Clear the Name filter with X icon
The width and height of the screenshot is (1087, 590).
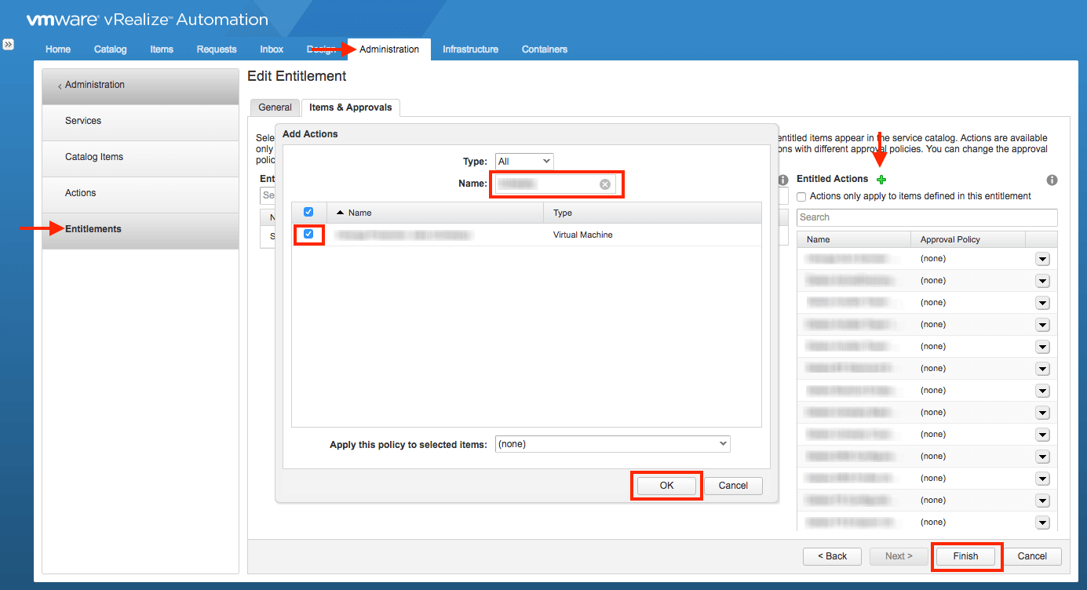605,184
